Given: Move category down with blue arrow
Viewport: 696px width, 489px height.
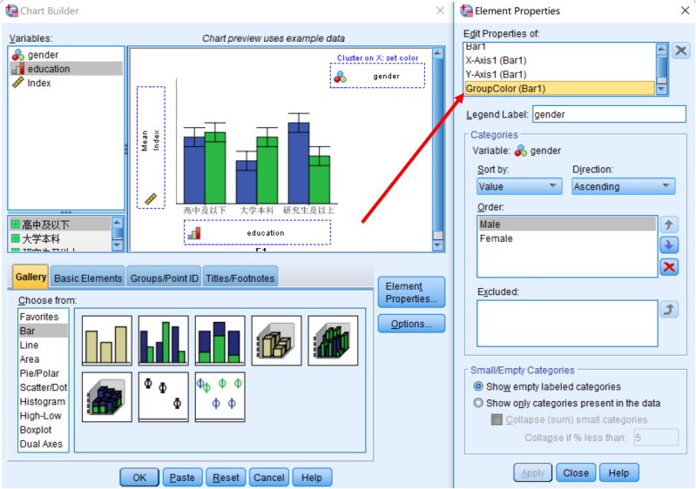Looking at the screenshot, I should coord(669,244).
